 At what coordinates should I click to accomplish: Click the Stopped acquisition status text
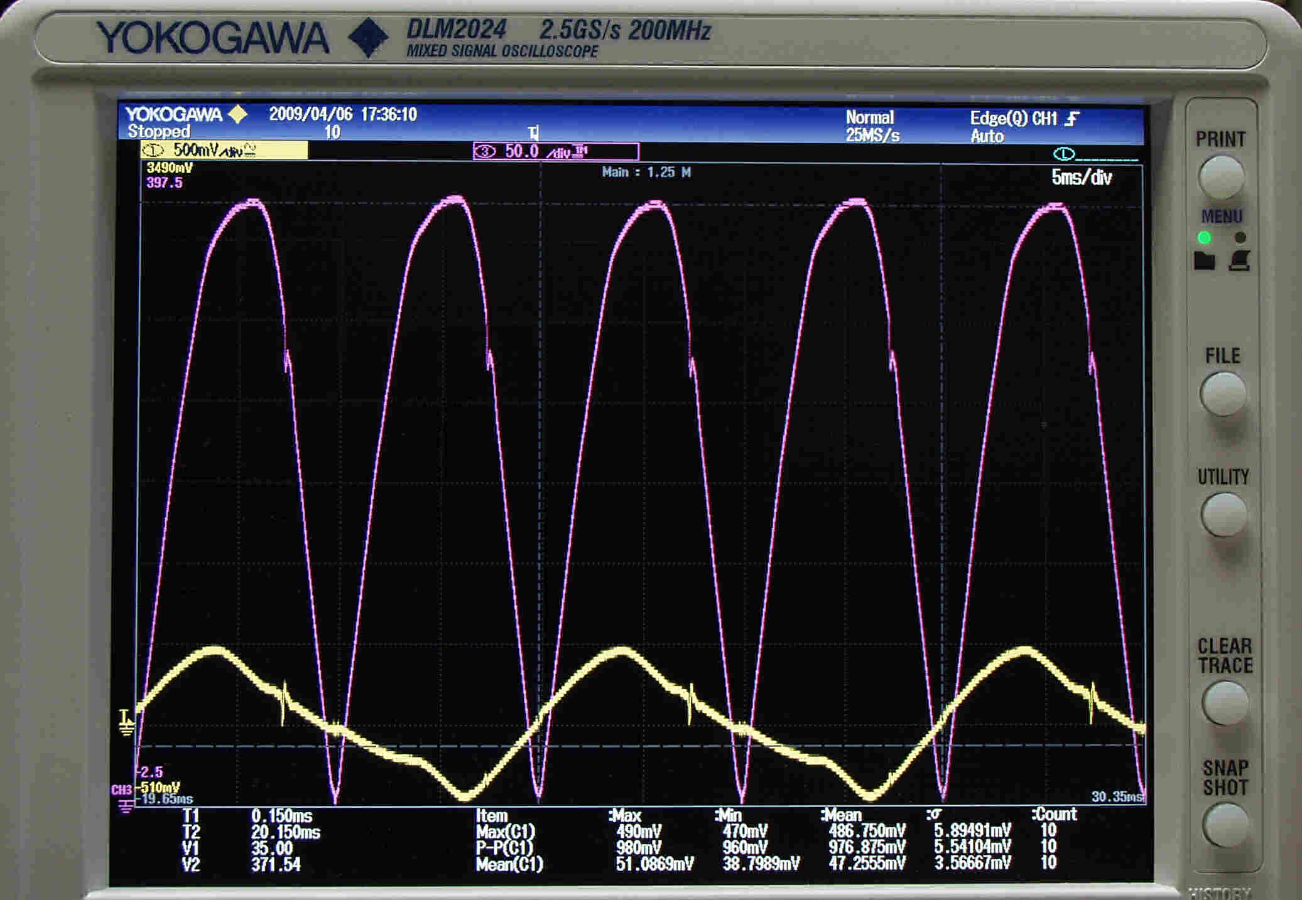click(x=159, y=132)
